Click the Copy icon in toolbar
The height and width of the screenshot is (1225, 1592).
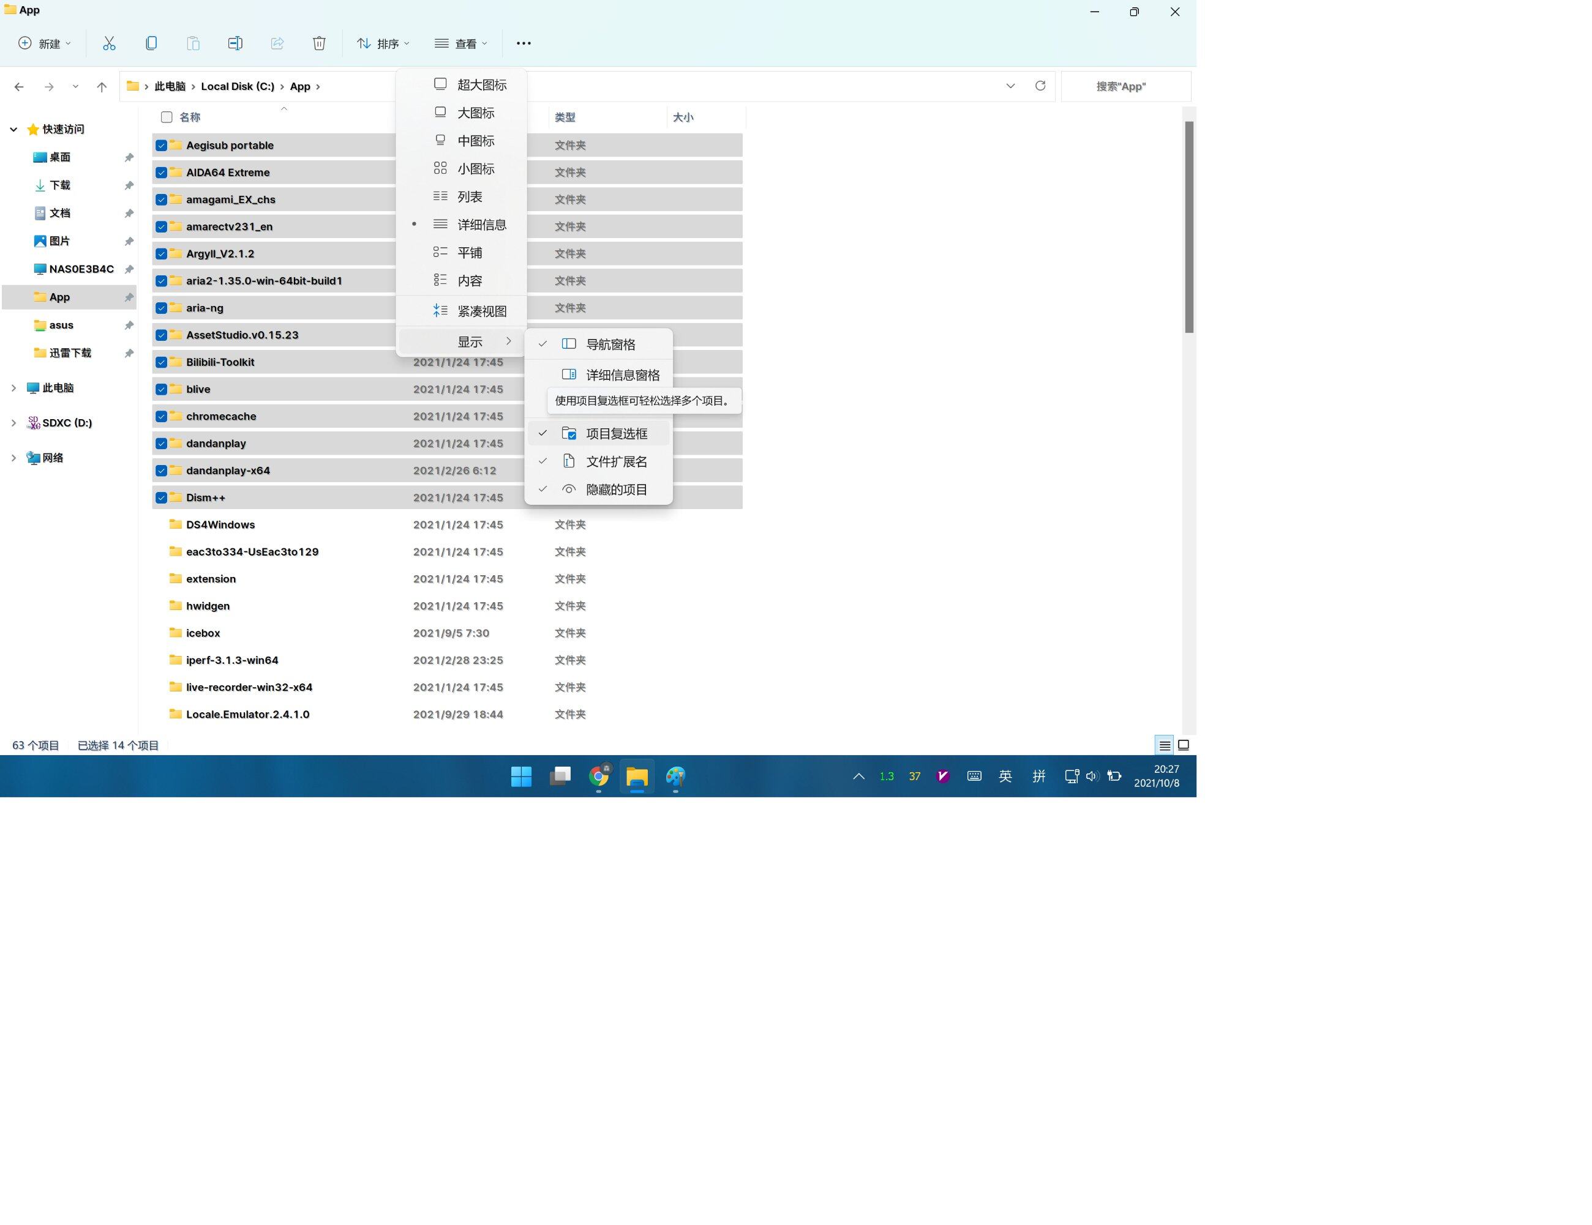coord(151,43)
